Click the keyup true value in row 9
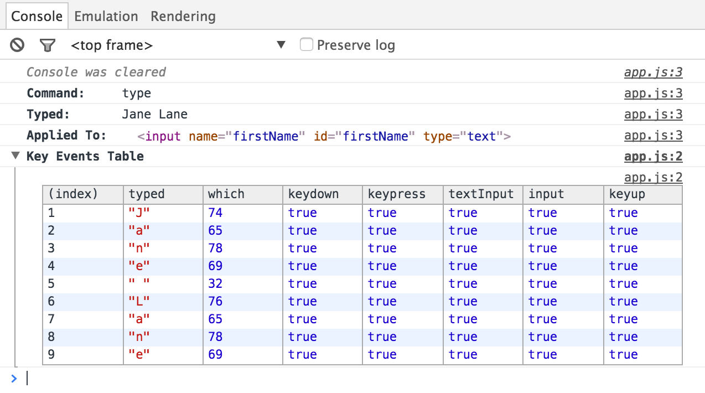The width and height of the screenshot is (705, 393). pos(624,354)
